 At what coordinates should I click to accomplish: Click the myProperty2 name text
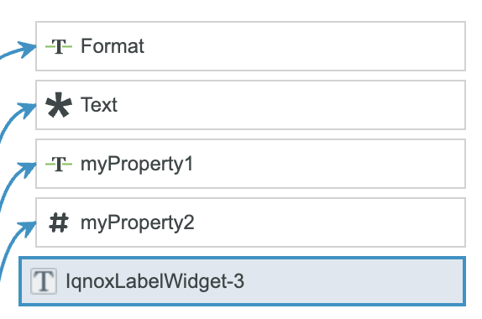tap(138, 223)
